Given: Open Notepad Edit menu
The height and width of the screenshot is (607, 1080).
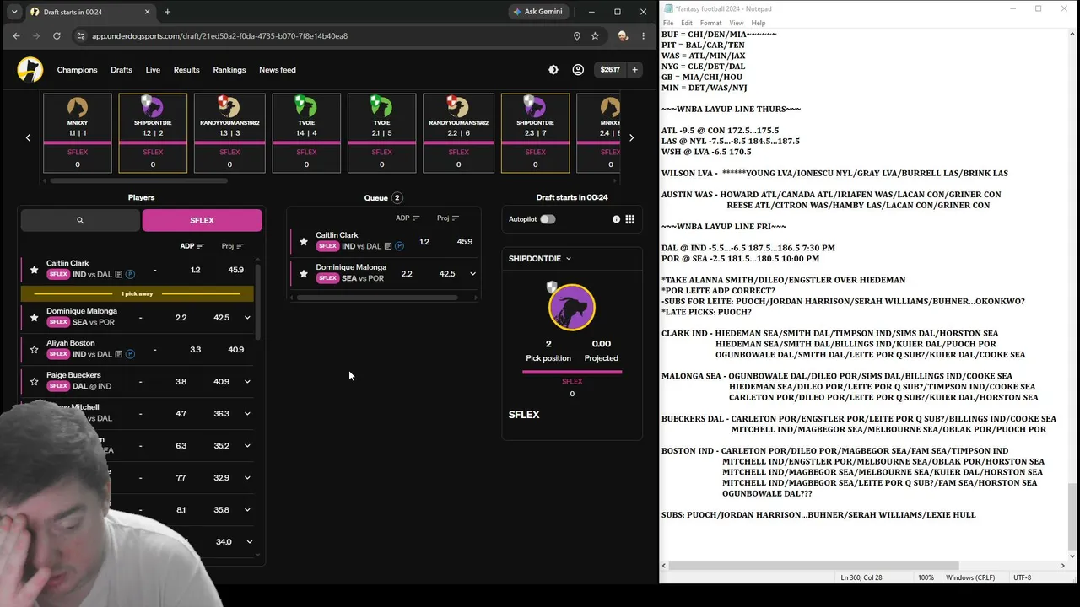Looking at the screenshot, I should [x=687, y=23].
